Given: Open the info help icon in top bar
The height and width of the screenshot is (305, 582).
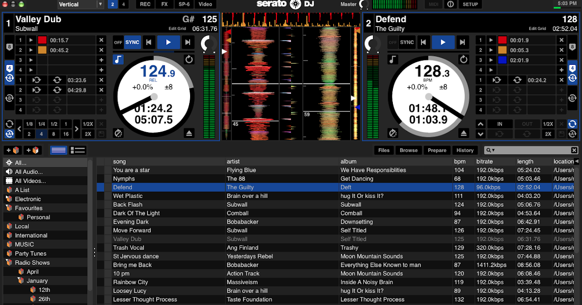Looking at the screenshot, I should [x=451, y=4].
